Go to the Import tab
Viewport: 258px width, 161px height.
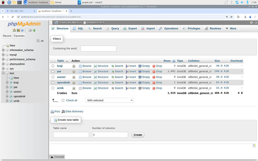point(148,28)
